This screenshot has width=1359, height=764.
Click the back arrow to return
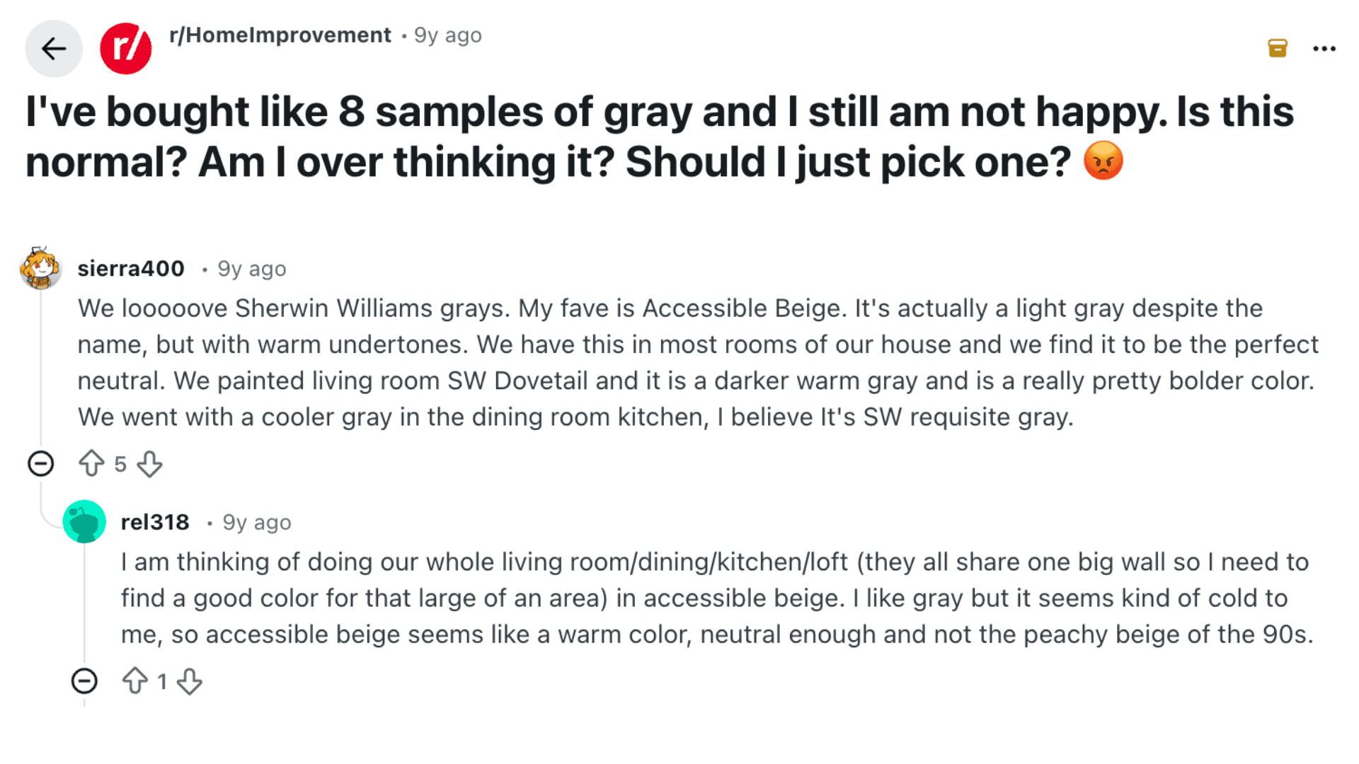pyautogui.click(x=53, y=48)
